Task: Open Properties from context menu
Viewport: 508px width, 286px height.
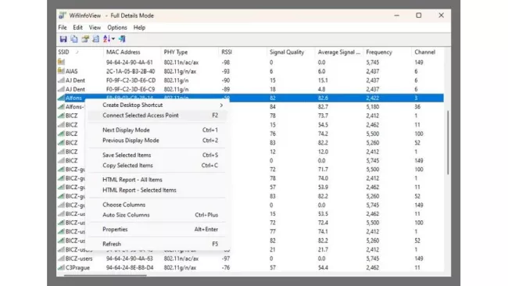Action: coord(156,229)
